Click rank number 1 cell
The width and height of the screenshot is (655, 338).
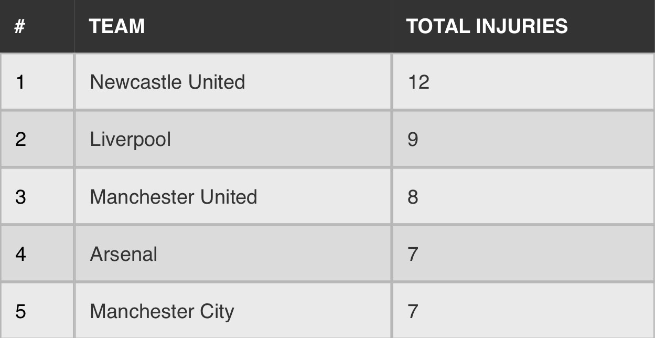point(37,82)
